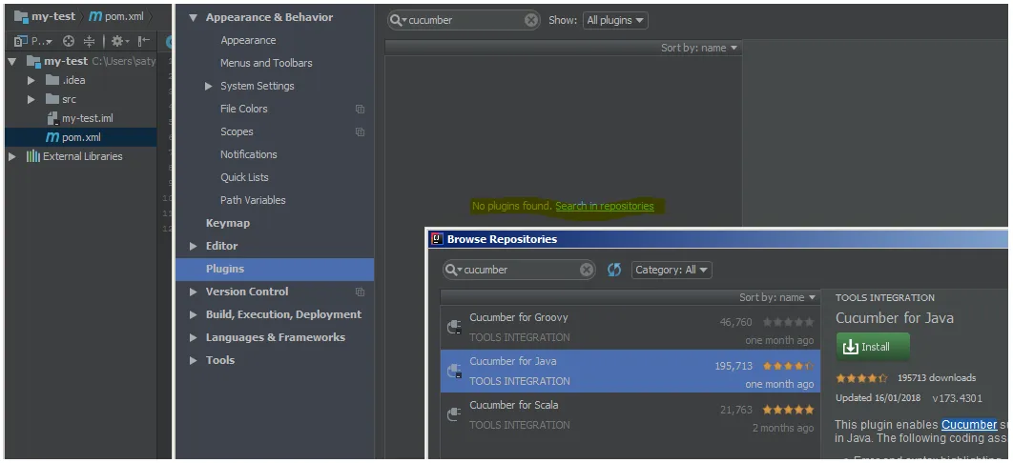Expand the External Libraries node arrow
The height and width of the screenshot is (463, 1013).
point(12,156)
